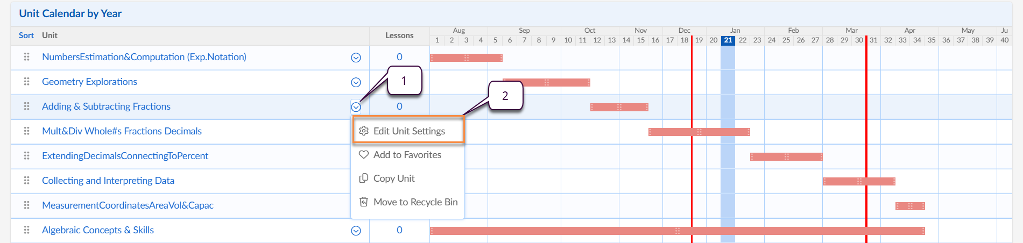Open the ExtendingDecimalsConnectingToPercent unit
1023x243 pixels.
pyautogui.click(x=125, y=156)
